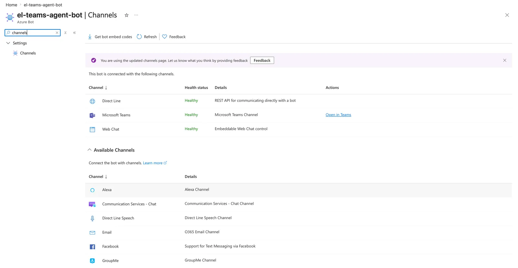This screenshot has width=518, height=268.
Task: Collapse the sidebar with double chevron
Action: coord(74,33)
